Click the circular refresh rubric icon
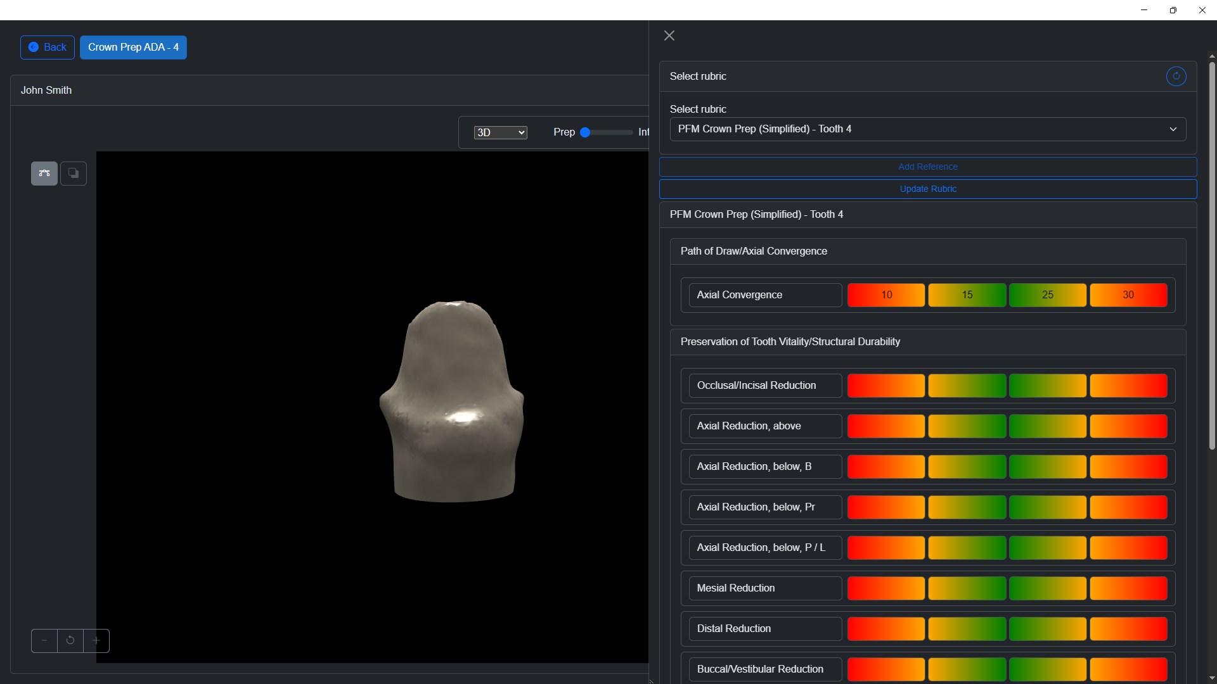The height and width of the screenshot is (684, 1217). click(1176, 76)
